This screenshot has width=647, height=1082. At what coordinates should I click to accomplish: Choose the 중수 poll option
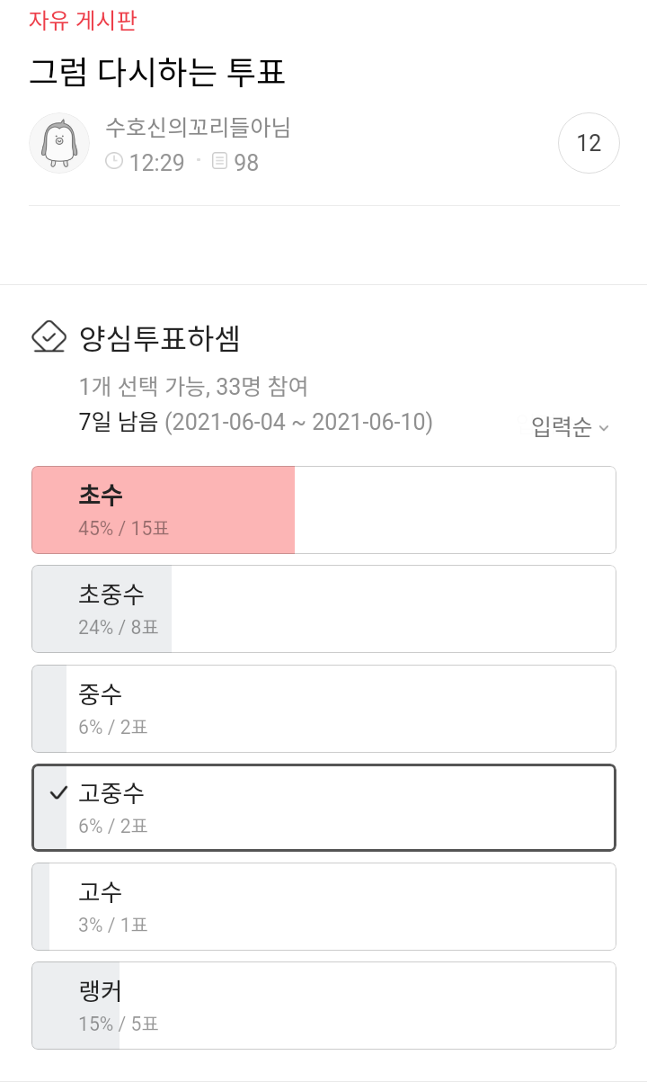[323, 709]
